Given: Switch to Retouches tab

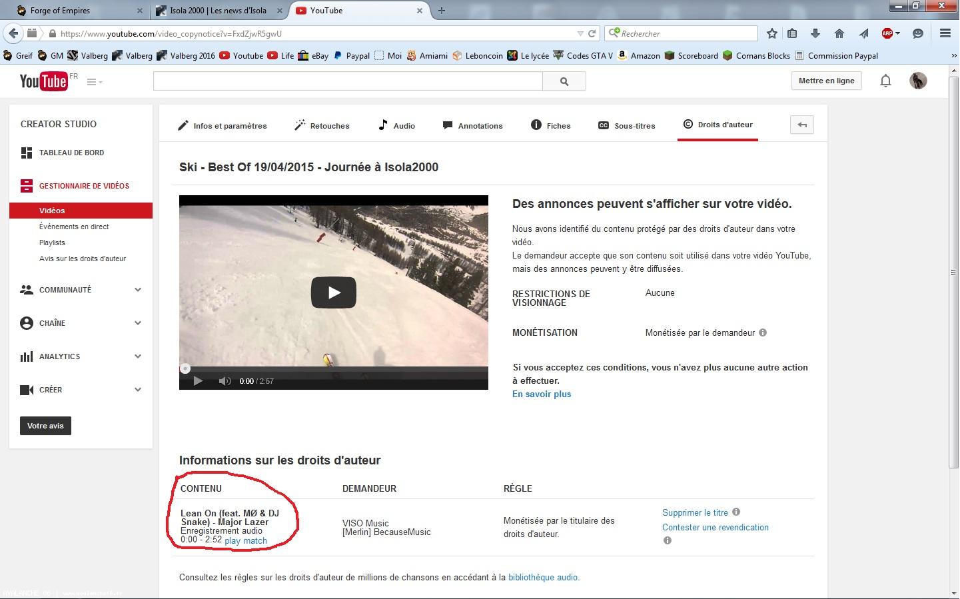Looking at the screenshot, I should click(322, 125).
